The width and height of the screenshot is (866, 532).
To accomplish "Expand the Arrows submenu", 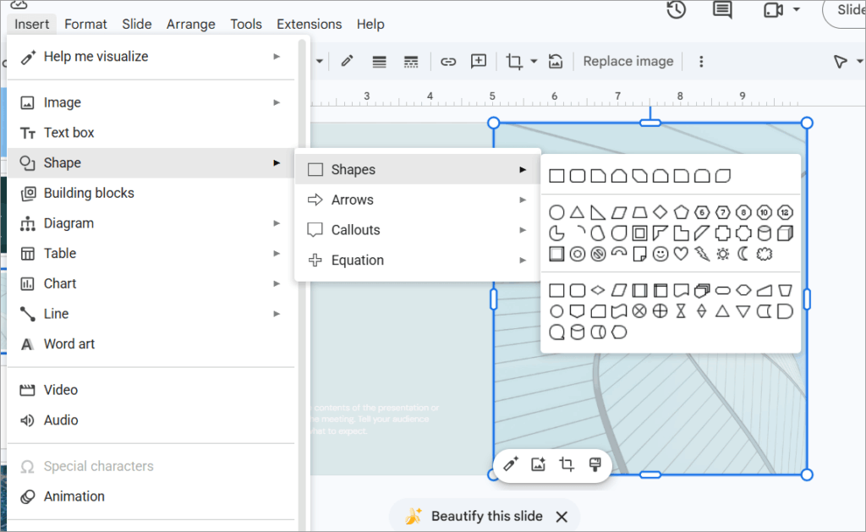I will (418, 200).
